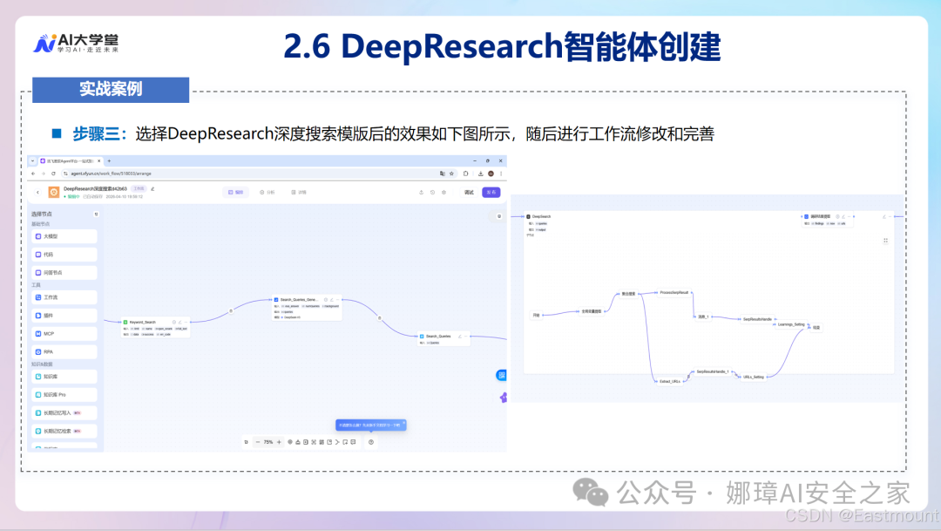Select the 工作流 tool node
The width and height of the screenshot is (941, 531).
tap(64, 297)
